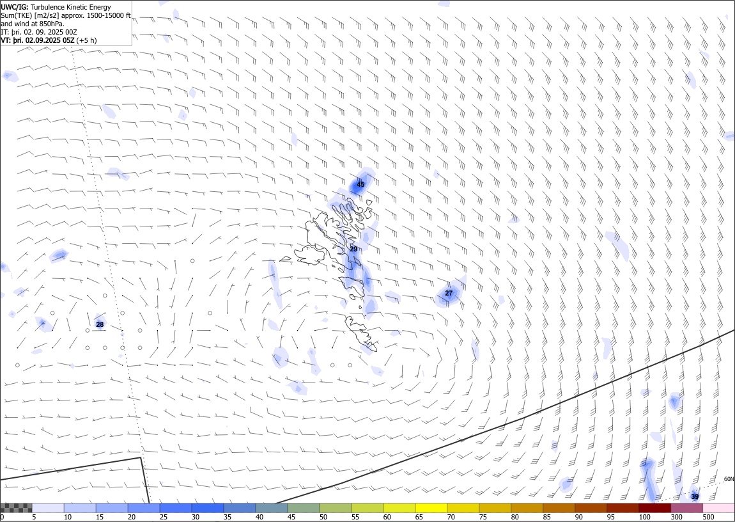Click the valid time line ending '05Z (+5 h)'
This screenshot has width=735, height=522.
[49, 40]
